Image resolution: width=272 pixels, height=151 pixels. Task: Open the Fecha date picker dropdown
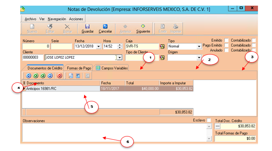click(99, 46)
